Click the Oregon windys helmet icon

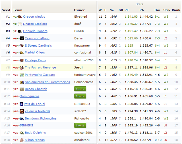pyautogui.click(x=20, y=17)
